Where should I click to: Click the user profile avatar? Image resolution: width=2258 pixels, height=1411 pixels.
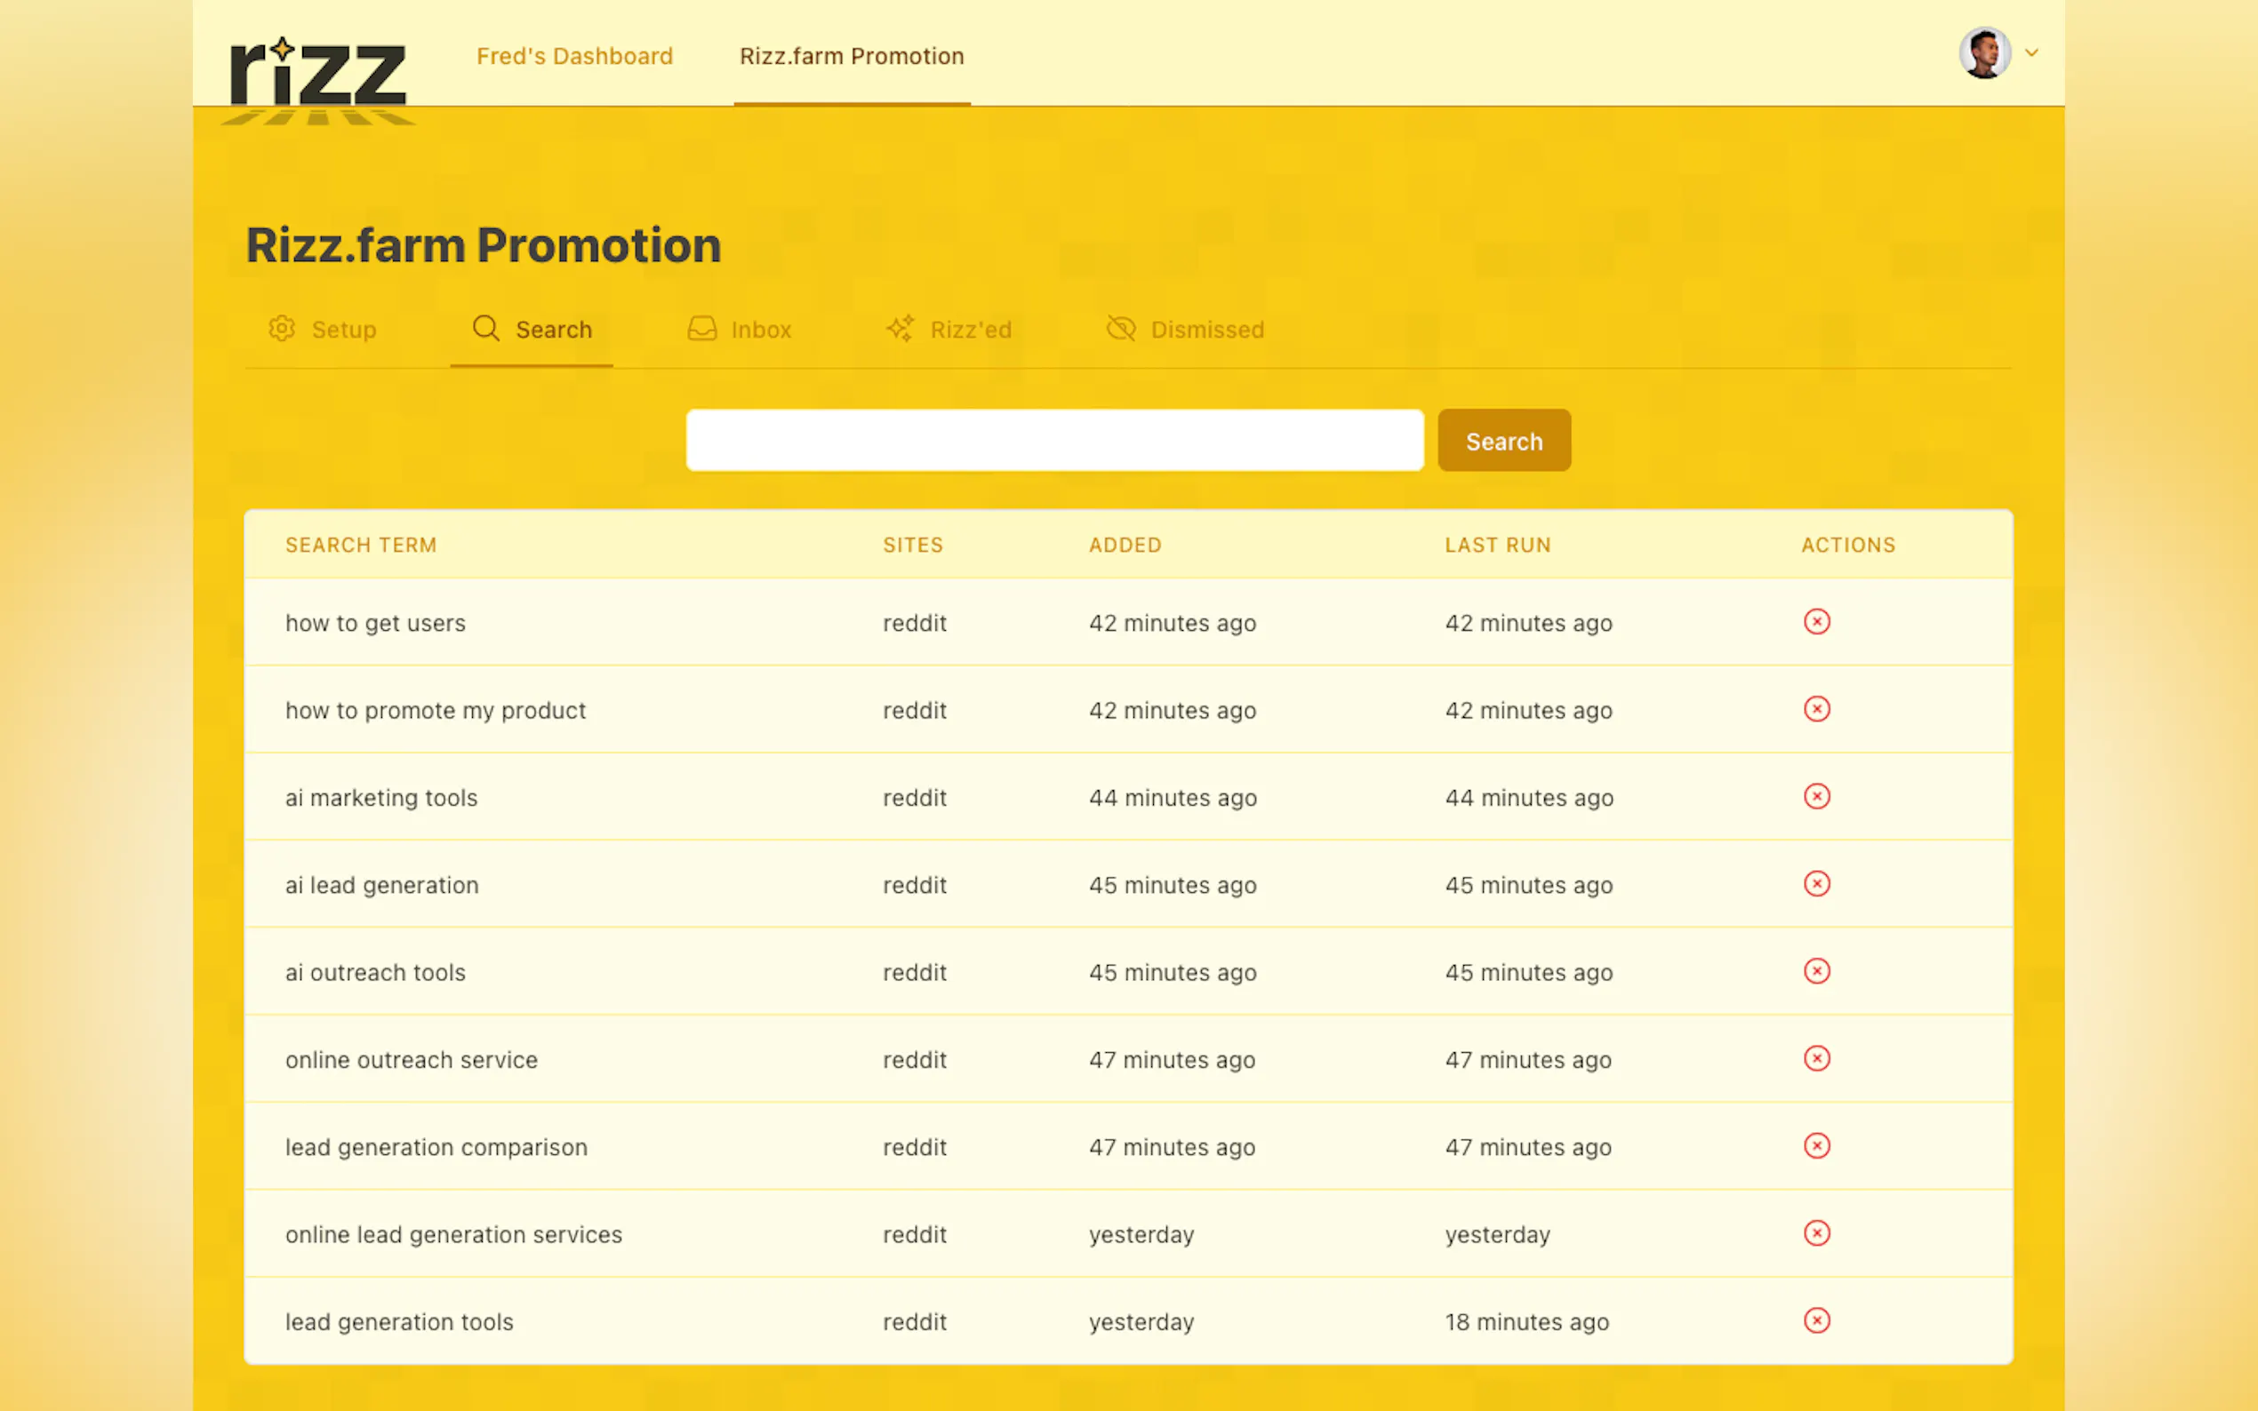coord(1983,53)
